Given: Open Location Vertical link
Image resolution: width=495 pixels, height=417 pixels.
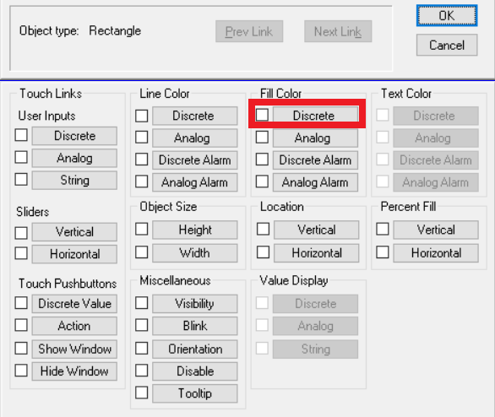Looking at the screenshot, I should (316, 230).
